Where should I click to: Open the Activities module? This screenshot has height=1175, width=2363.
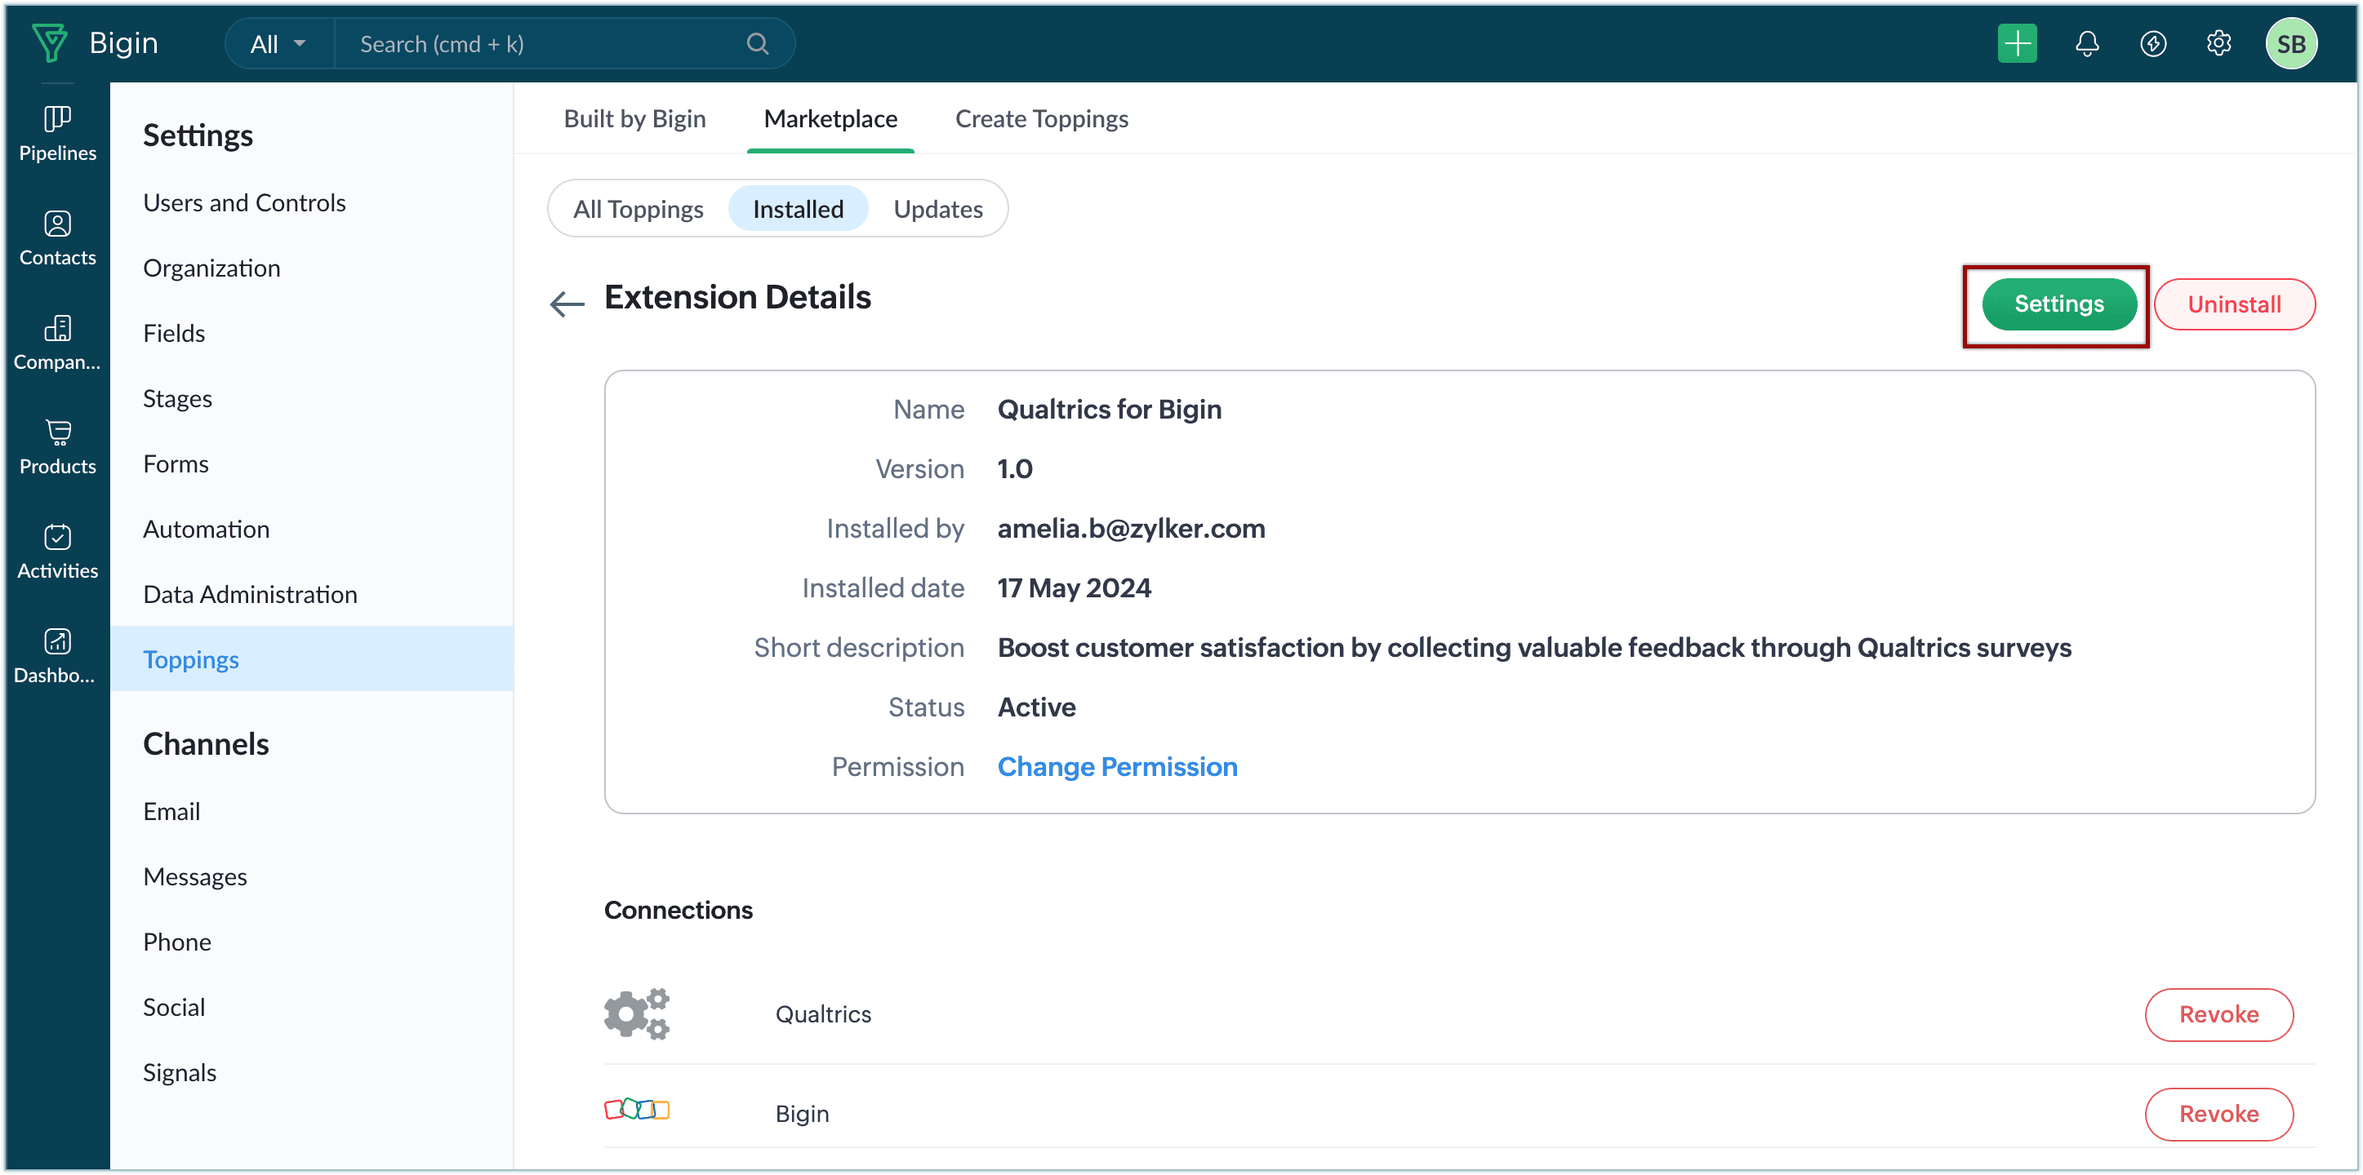pos(57,552)
